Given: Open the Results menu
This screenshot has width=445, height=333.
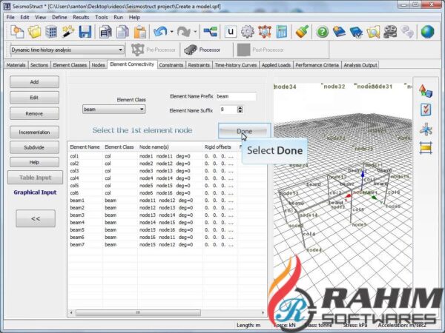Looking at the screenshot, I should pos(81,17).
